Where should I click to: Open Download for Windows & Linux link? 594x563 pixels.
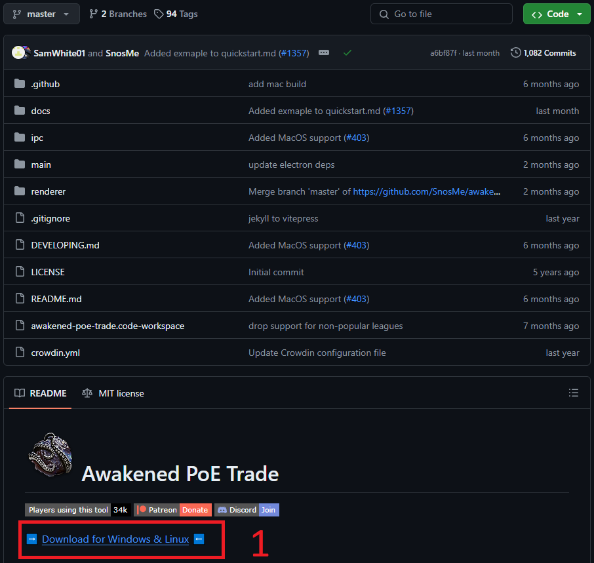[x=115, y=539]
